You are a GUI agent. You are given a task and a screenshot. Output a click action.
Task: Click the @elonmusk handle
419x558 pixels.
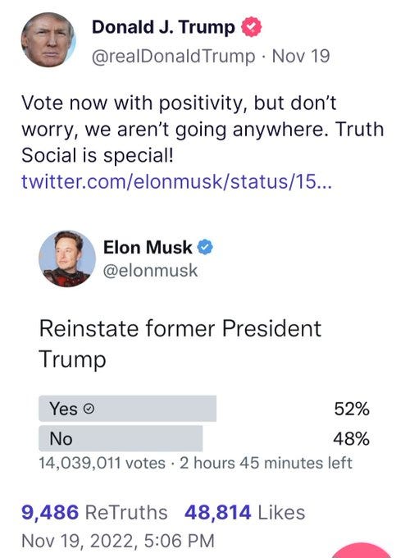pos(150,271)
